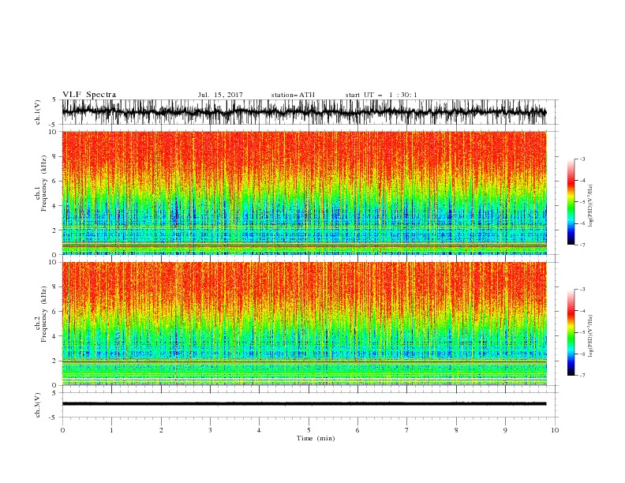The height and width of the screenshot is (483, 625).
Task: Click the "-5" tick on the lower color bar
Action: [x=582, y=332]
